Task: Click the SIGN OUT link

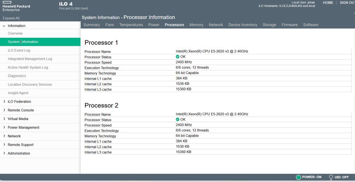Action: (x=347, y=3)
